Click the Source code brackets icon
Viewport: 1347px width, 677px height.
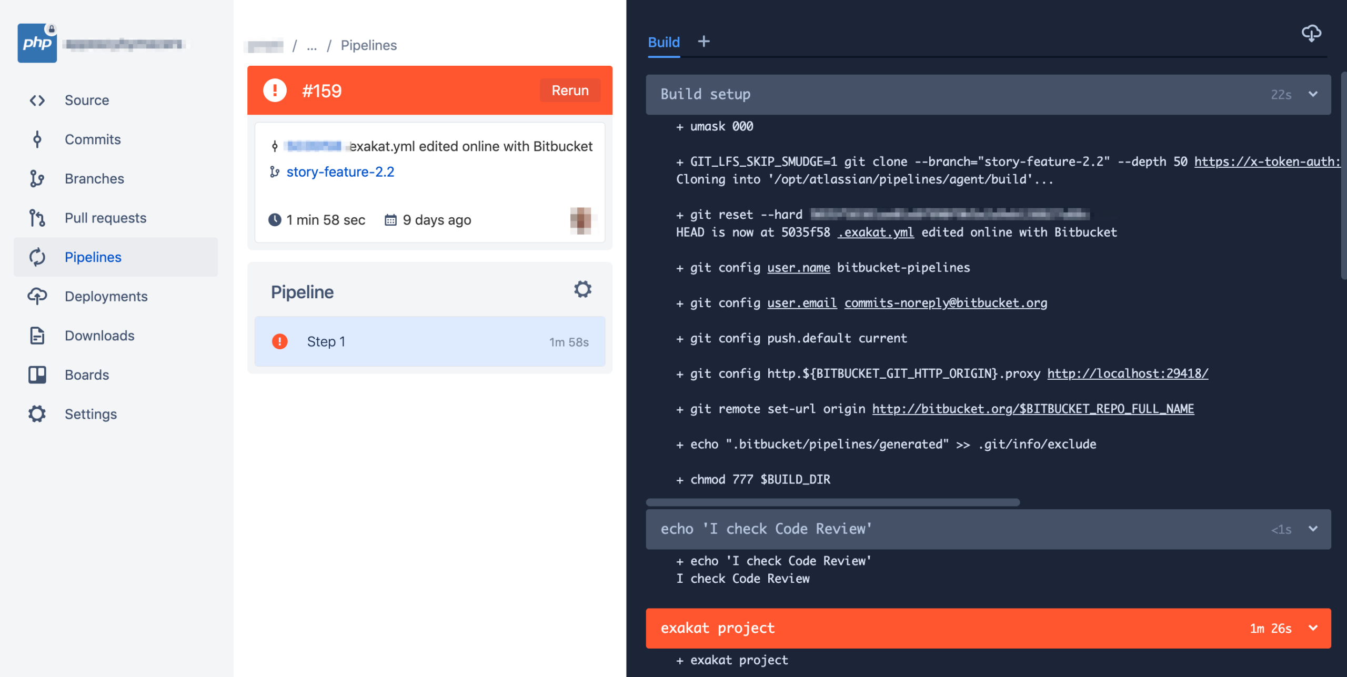(37, 100)
